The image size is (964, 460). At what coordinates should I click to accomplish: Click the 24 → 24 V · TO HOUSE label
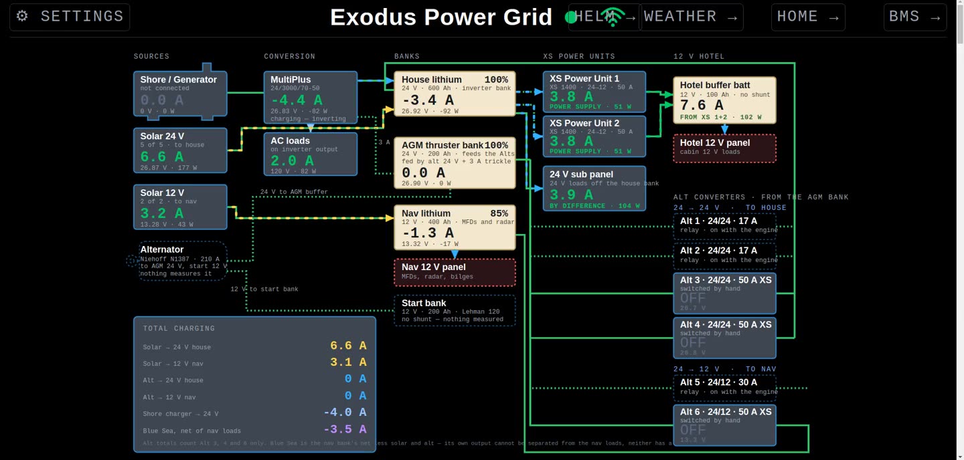[x=730, y=208]
